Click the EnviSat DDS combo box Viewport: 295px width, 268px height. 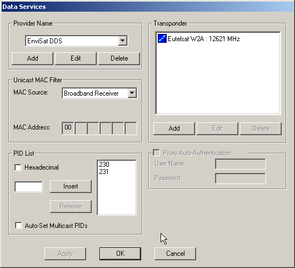[76, 41]
